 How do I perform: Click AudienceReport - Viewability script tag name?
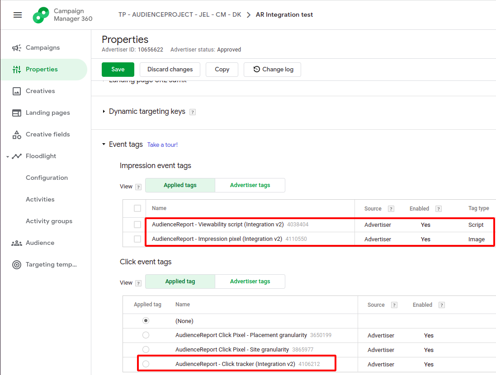click(217, 225)
